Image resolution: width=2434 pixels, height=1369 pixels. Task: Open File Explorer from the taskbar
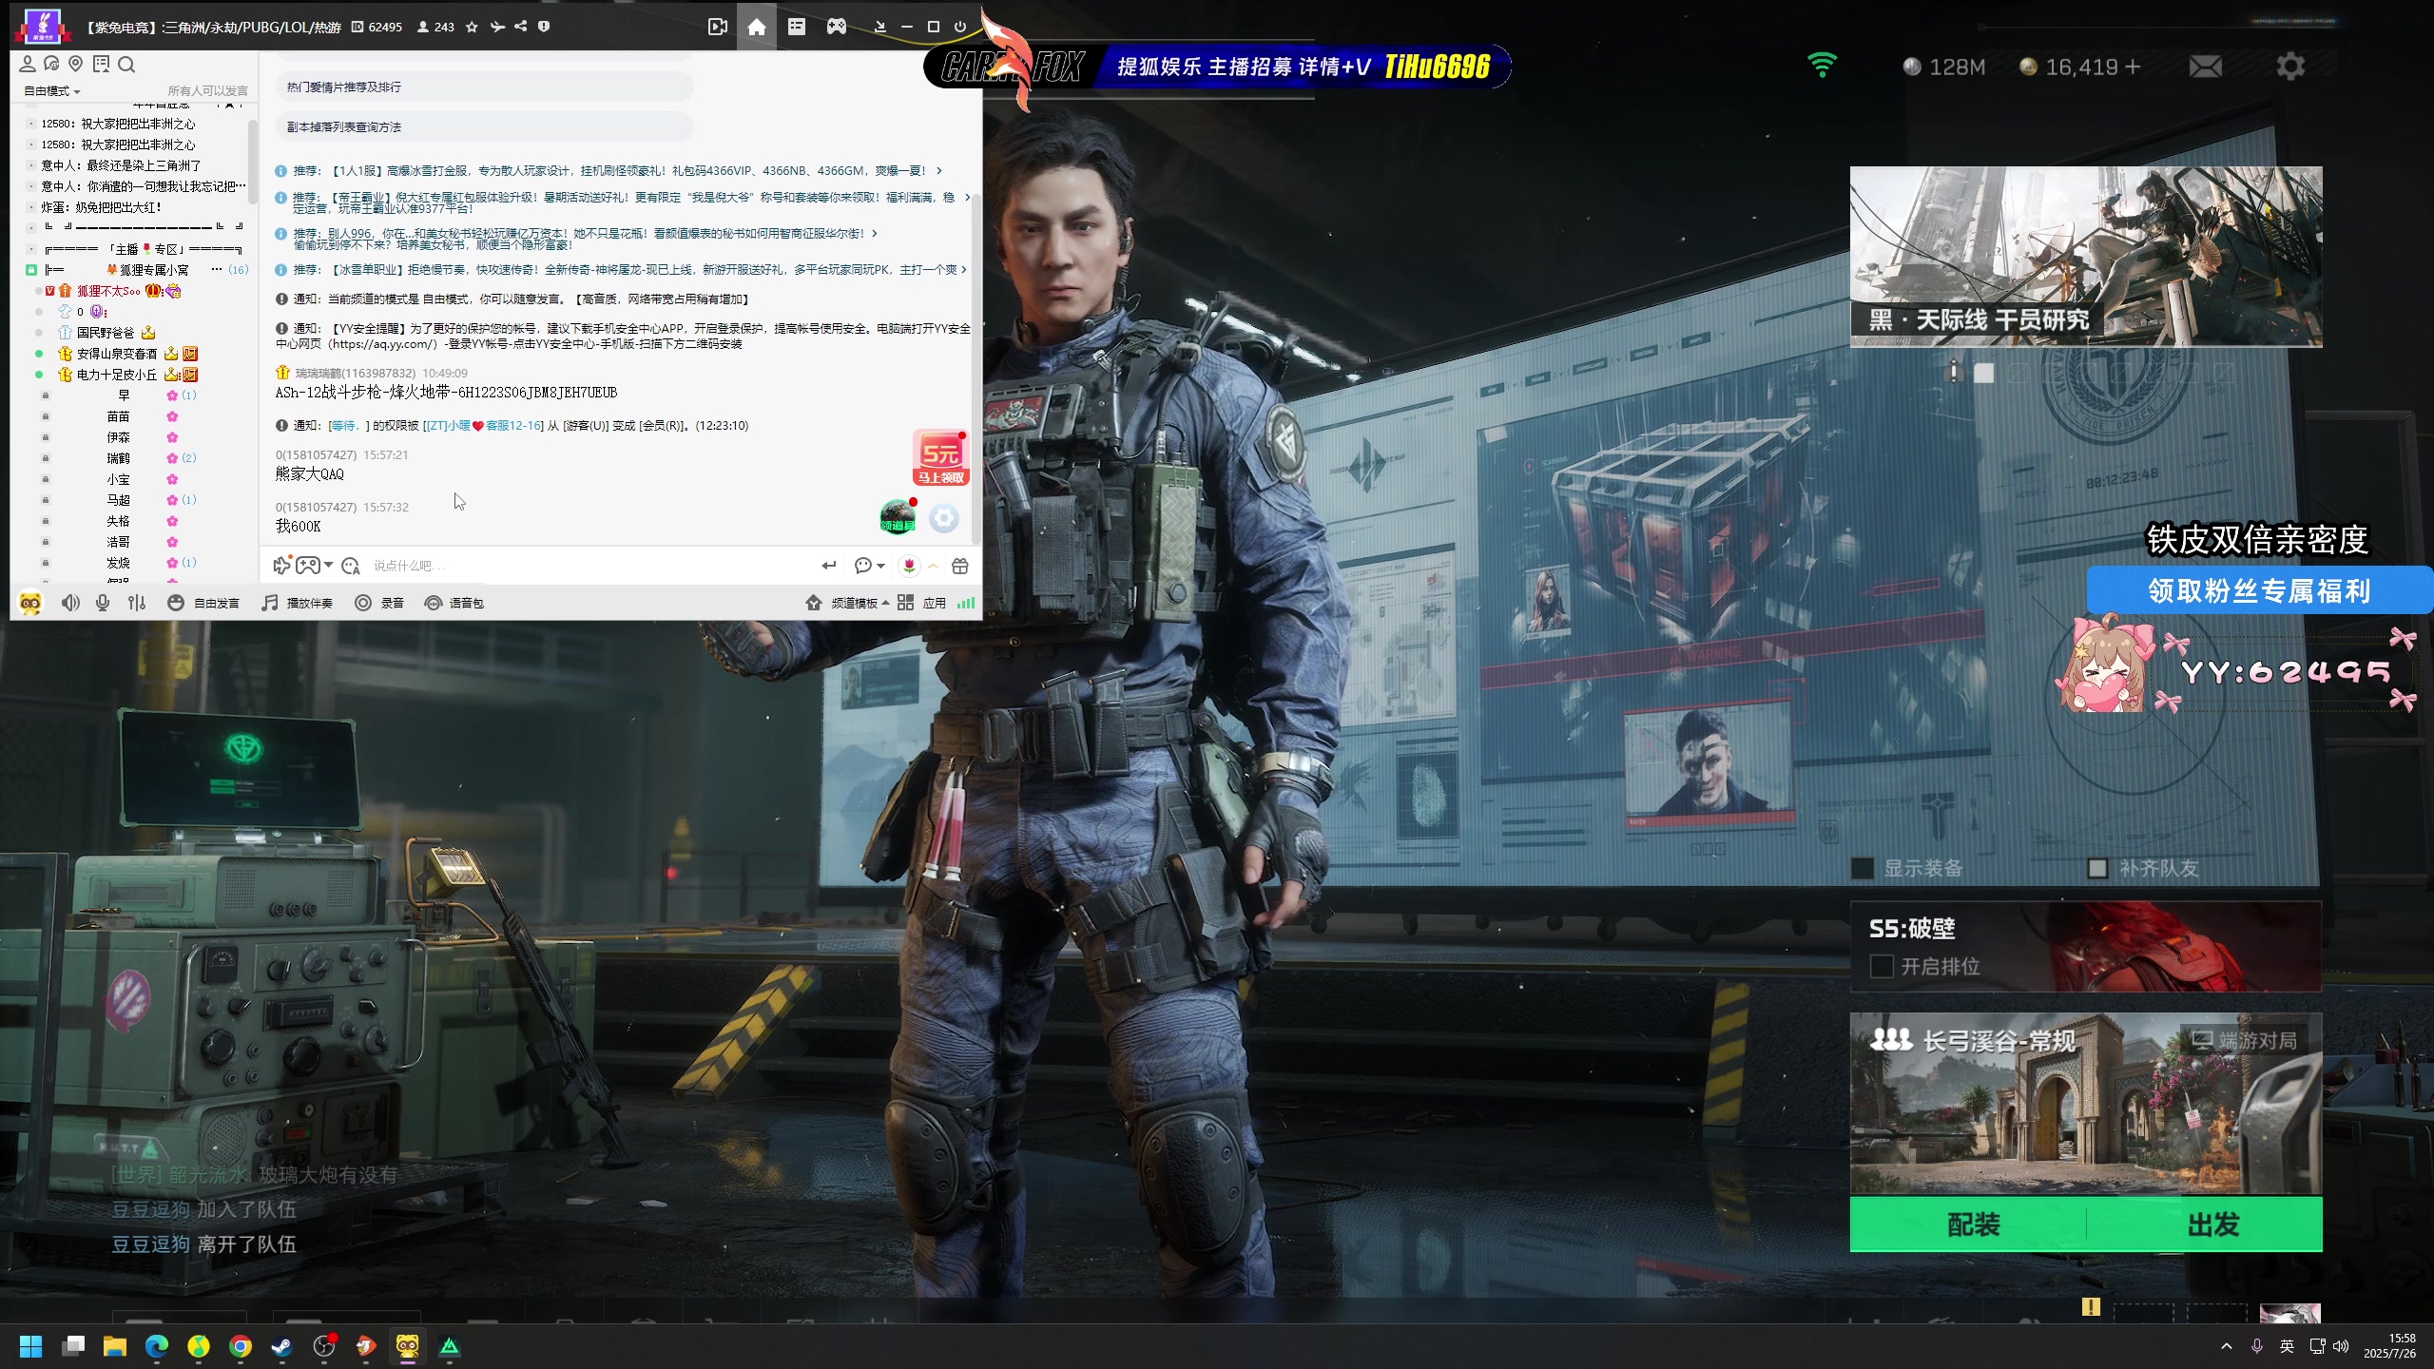[115, 1346]
